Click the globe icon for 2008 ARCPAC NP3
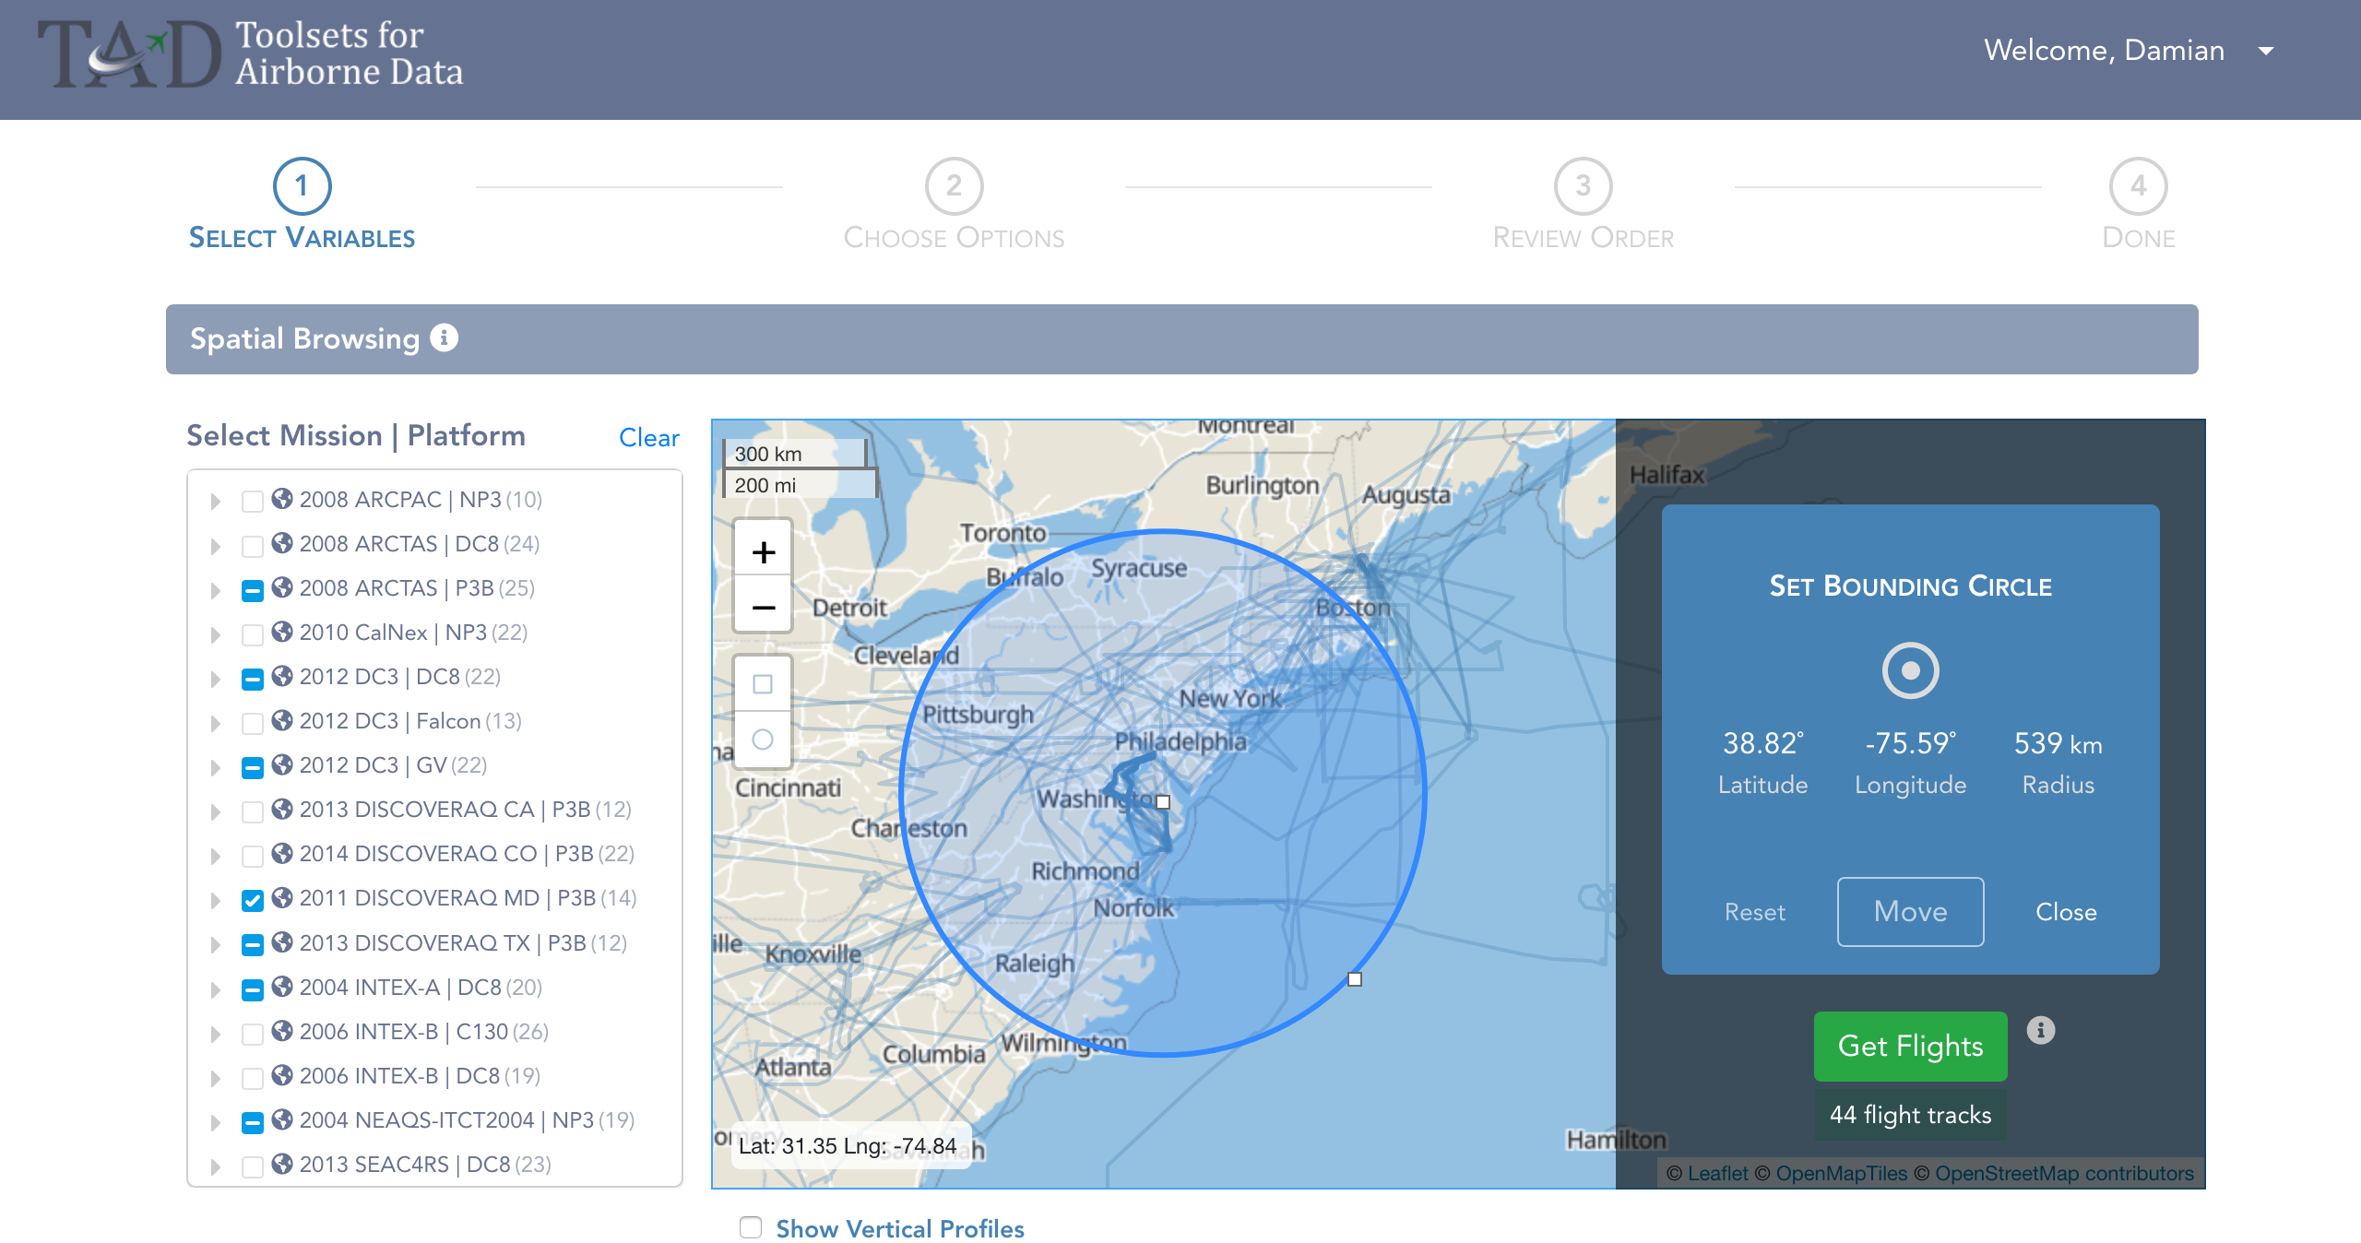 click(x=283, y=499)
